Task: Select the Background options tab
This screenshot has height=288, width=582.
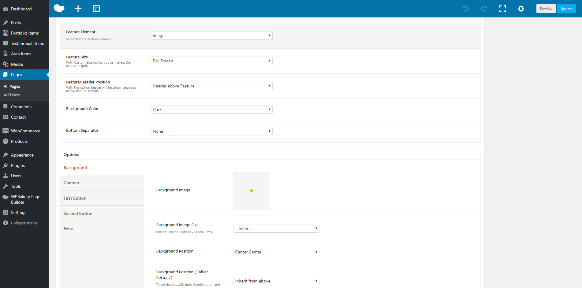Action: pos(102,168)
